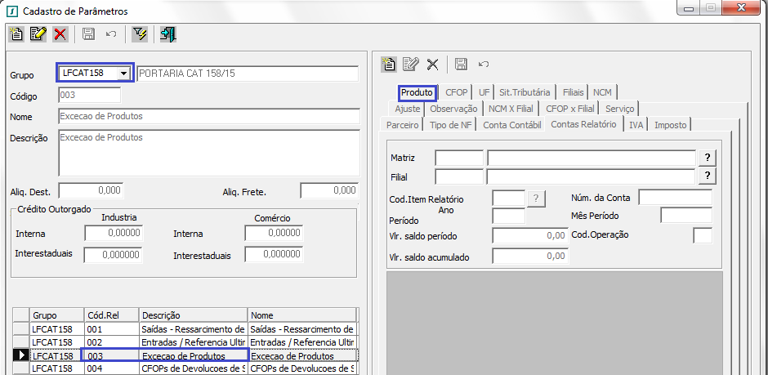Click the filter icon with lightning bolt
The width and height of the screenshot is (768, 375).
click(140, 34)
